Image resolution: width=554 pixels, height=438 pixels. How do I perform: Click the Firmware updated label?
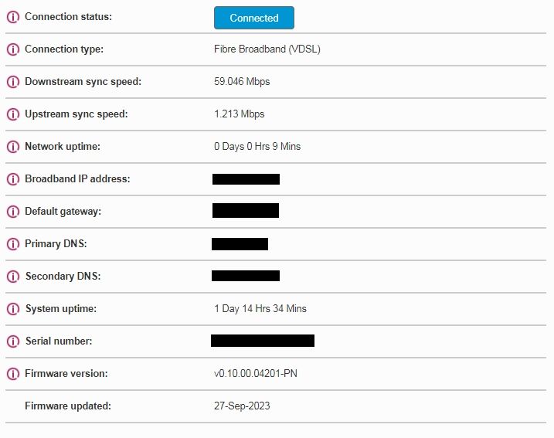point(67,406)
